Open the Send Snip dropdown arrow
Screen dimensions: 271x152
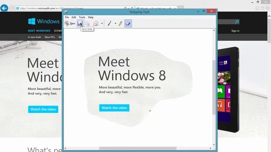pos(102,24)
